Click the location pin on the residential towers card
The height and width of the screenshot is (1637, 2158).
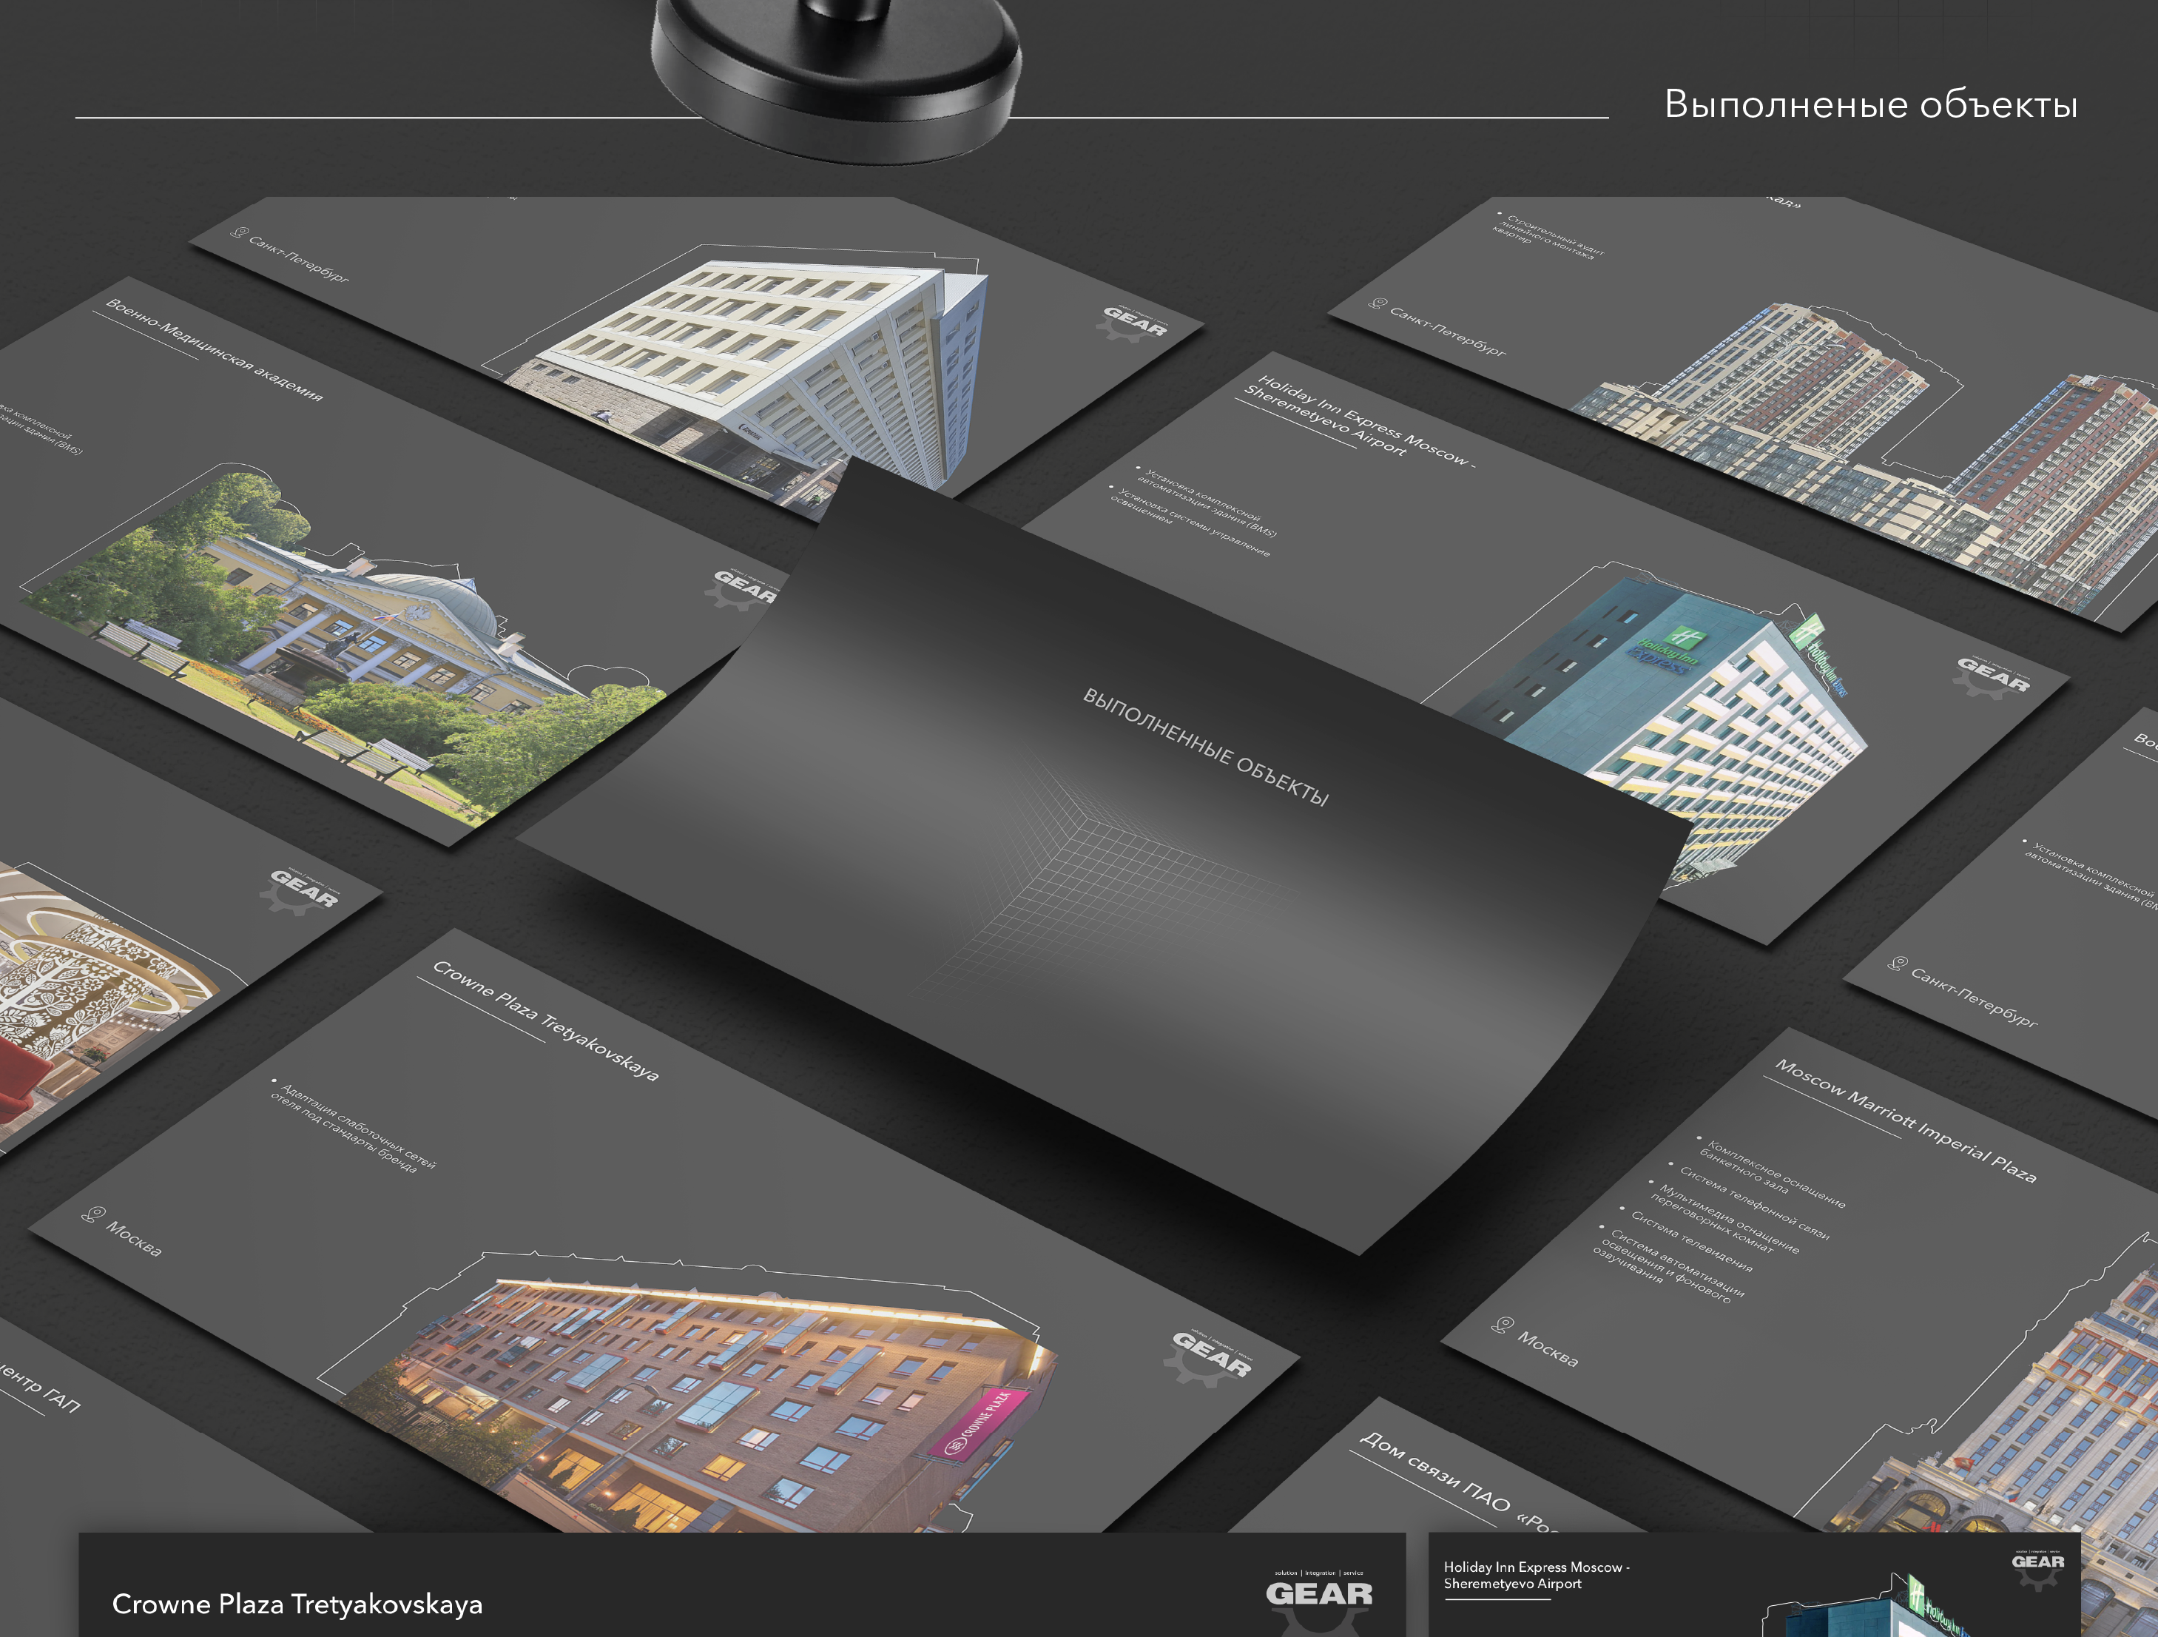click(x=1378, y=305)
